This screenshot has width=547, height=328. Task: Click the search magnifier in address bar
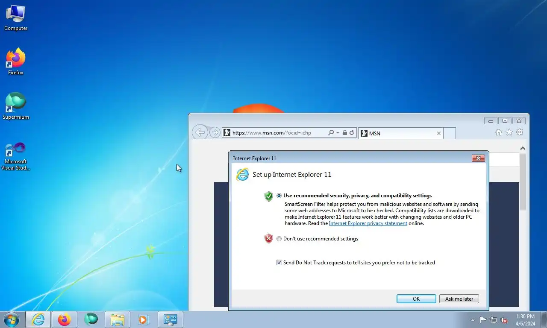point(331,133)
